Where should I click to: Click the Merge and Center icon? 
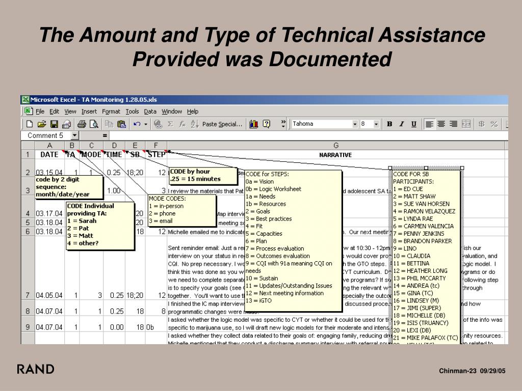[x=466, y=124]
